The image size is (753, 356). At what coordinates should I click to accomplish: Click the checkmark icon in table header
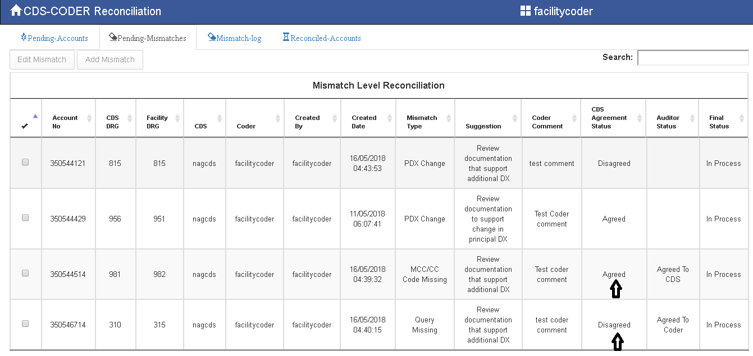click(25, 126)
